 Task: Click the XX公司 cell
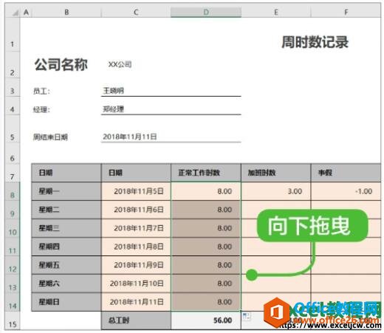tap(120, 64)
